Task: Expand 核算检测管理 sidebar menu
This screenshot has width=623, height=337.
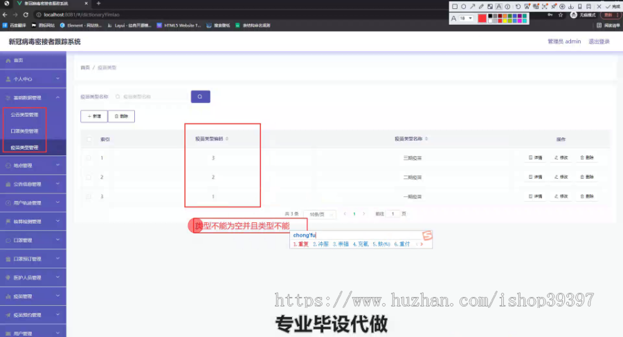Action: click(x=33, y=221)
